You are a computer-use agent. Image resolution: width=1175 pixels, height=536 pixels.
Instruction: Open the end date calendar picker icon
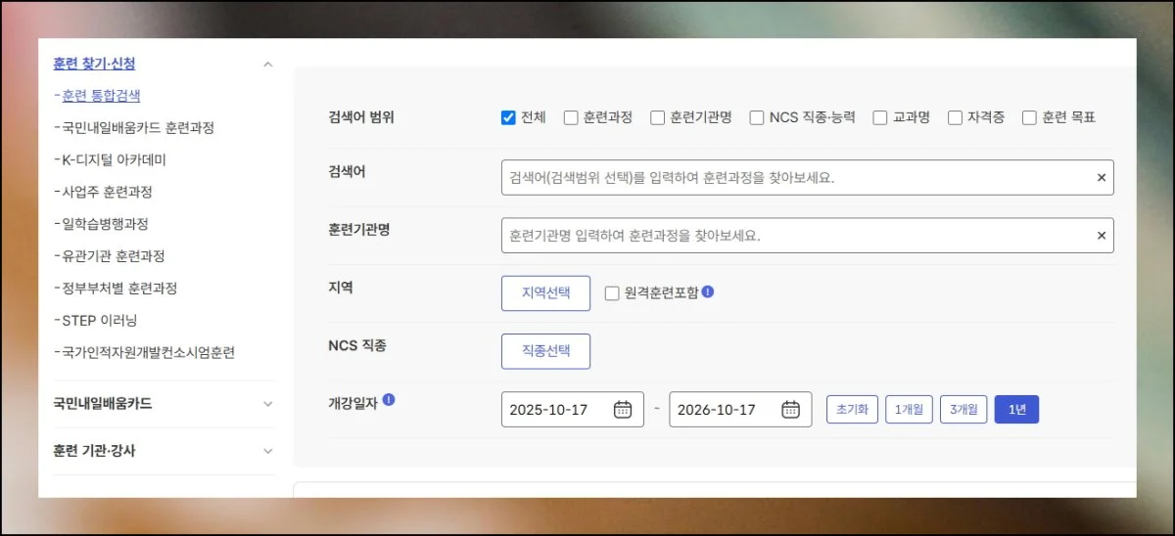791,410
